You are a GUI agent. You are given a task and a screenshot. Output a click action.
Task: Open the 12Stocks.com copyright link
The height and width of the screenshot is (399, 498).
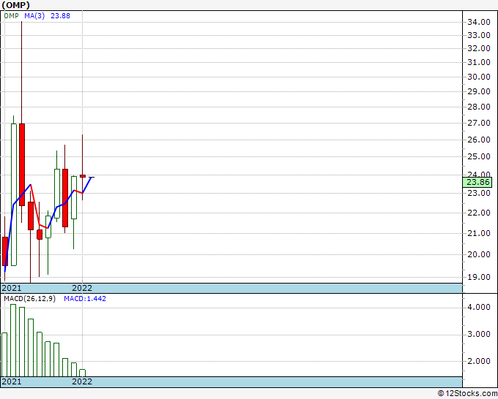click(x=467, y=394)
